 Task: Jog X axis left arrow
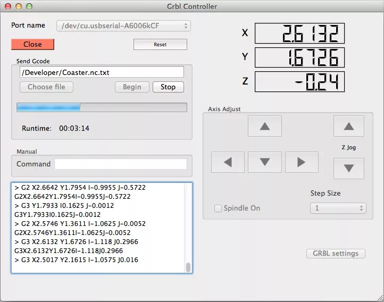click(228, 162)
